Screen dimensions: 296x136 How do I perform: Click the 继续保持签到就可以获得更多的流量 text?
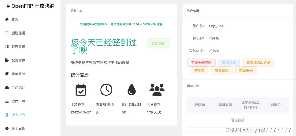[100, 63]
